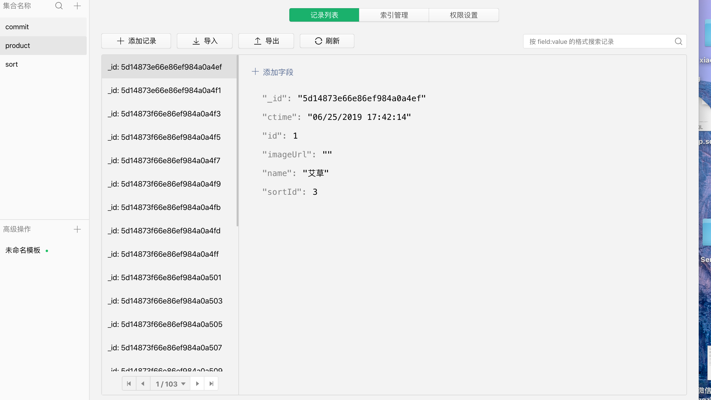The width and height of the screenshot is (711, 400).
Task: Click the 刷新 refresh button
Action: coord(327,41)
